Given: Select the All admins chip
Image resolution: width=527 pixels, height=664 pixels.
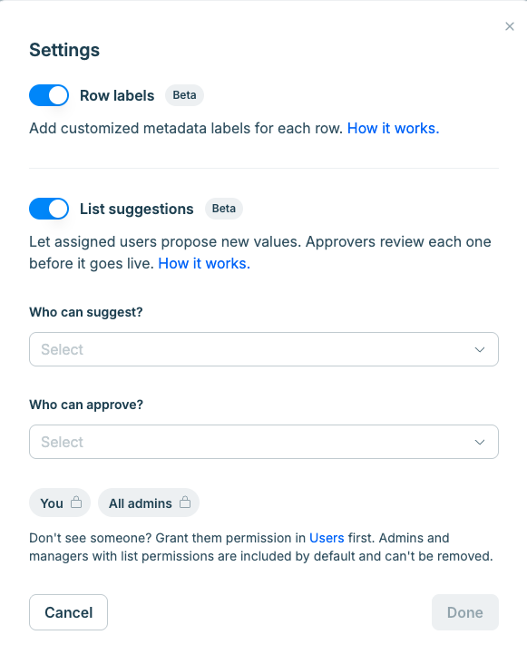Looking at the screenshot, I should [x=149, y=503].
